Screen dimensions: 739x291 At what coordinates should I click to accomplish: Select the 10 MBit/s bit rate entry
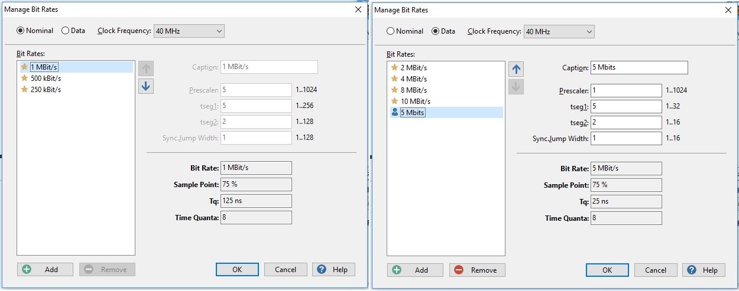point(445,101)
